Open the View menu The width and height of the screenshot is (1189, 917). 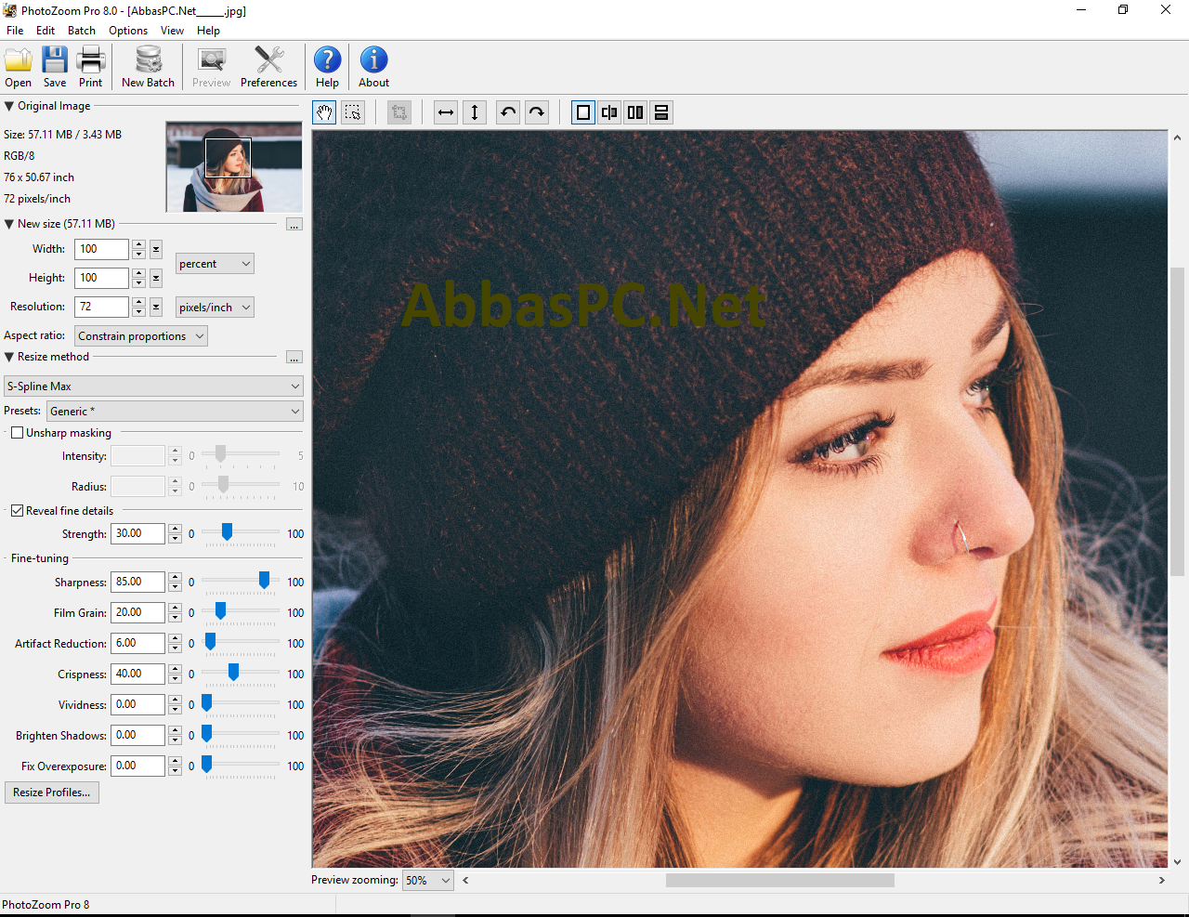tap(172, 31)
